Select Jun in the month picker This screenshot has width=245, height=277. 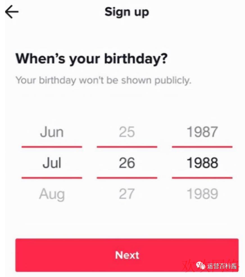52,132
